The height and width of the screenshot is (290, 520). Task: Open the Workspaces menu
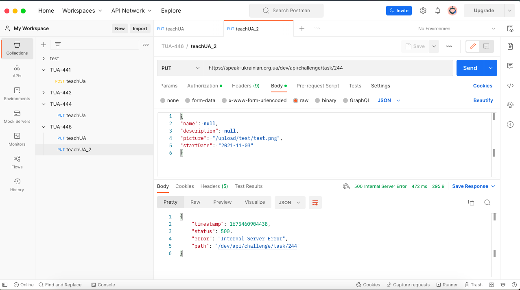(82, 11)
